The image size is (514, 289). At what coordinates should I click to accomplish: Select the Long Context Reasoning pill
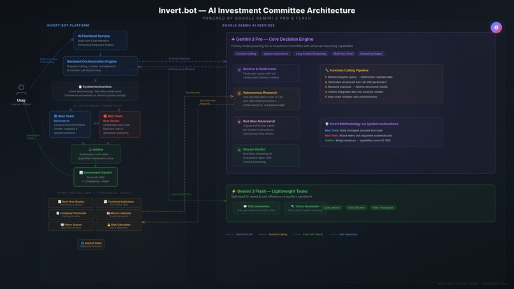pyautogui.click(x=311, y=54)
